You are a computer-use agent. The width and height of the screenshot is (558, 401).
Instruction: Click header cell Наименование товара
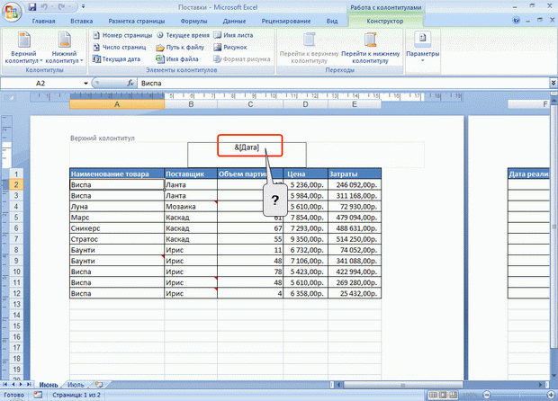[117, 174]
